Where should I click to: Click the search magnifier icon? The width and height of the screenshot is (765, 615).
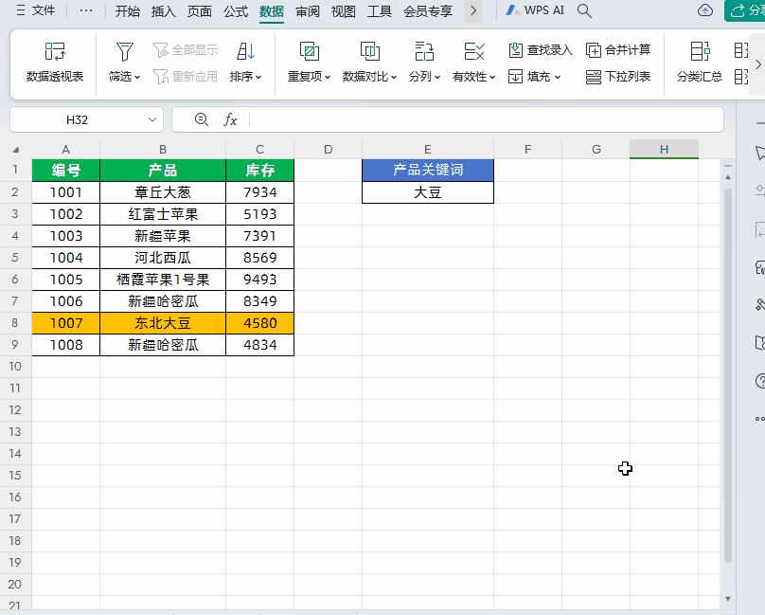(x=584, y=10)
